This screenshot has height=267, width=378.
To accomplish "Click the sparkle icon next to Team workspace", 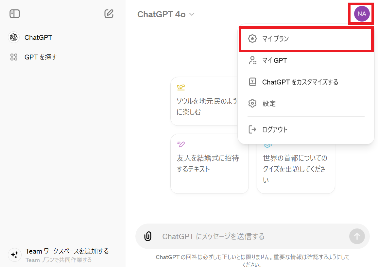I will point(14,255).
